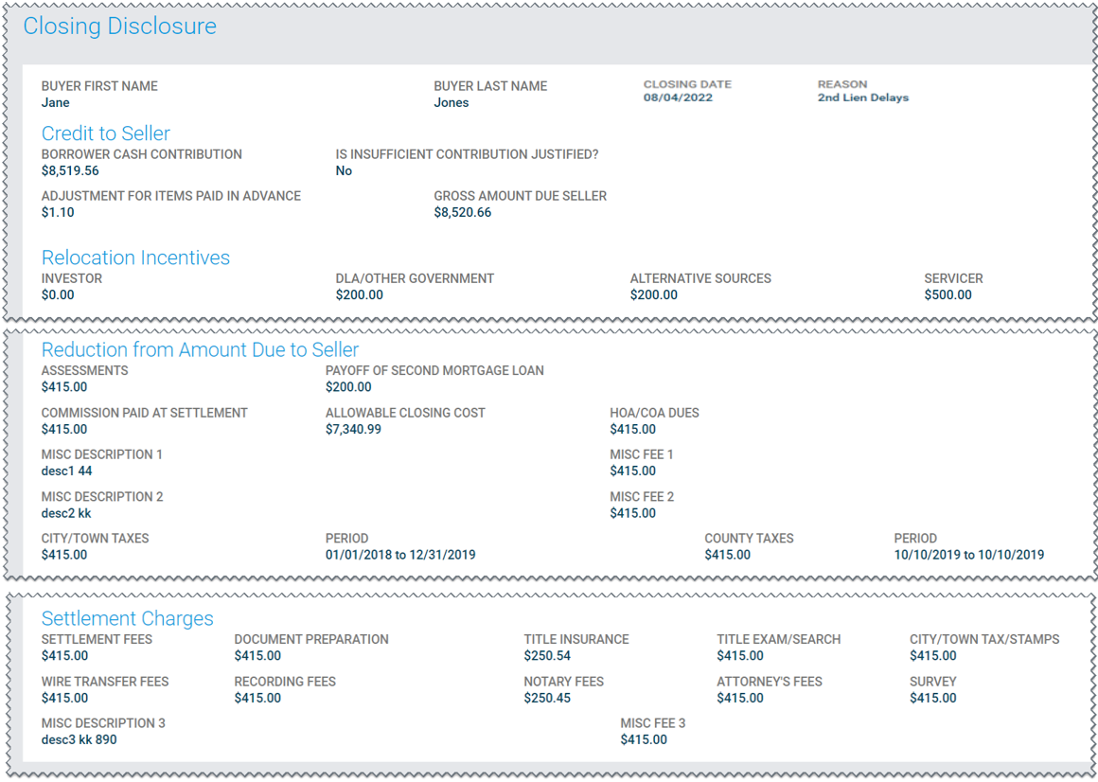Click the buyer last name value Jones
This screenshot has height=782, width=1098.
click(452, 102)
